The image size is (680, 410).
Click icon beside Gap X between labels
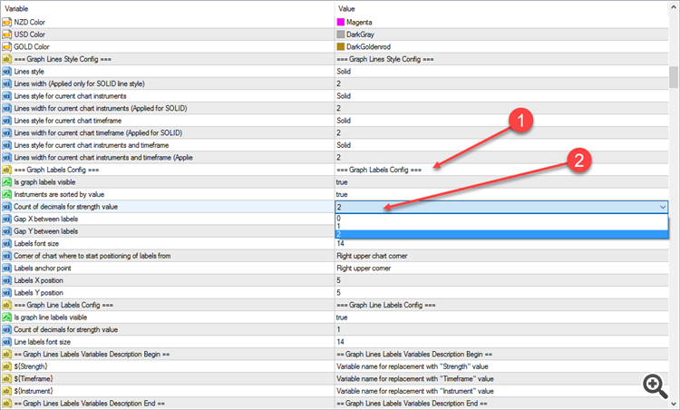(x=6, y=219)
